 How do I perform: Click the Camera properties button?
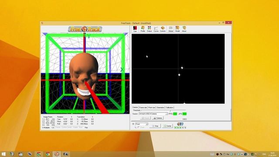[158, 118]
